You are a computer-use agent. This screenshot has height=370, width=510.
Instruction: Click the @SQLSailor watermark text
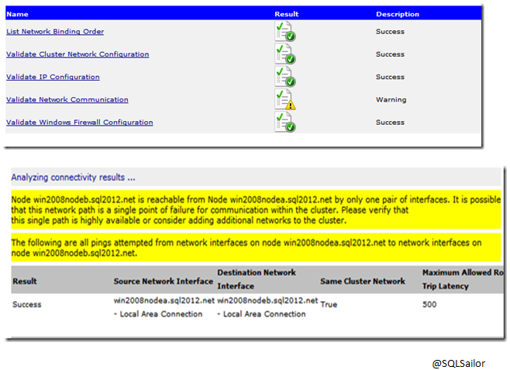click(459, 362)
